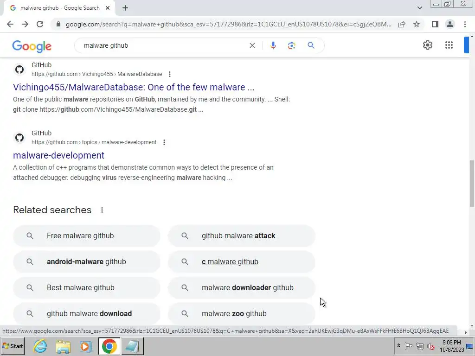Search related 'android-malware github'
Viewport: 475px width, 356px height.
click(87, 262)
